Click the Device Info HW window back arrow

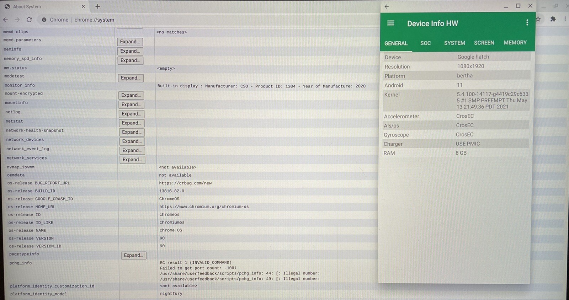(x=387, y=6)
